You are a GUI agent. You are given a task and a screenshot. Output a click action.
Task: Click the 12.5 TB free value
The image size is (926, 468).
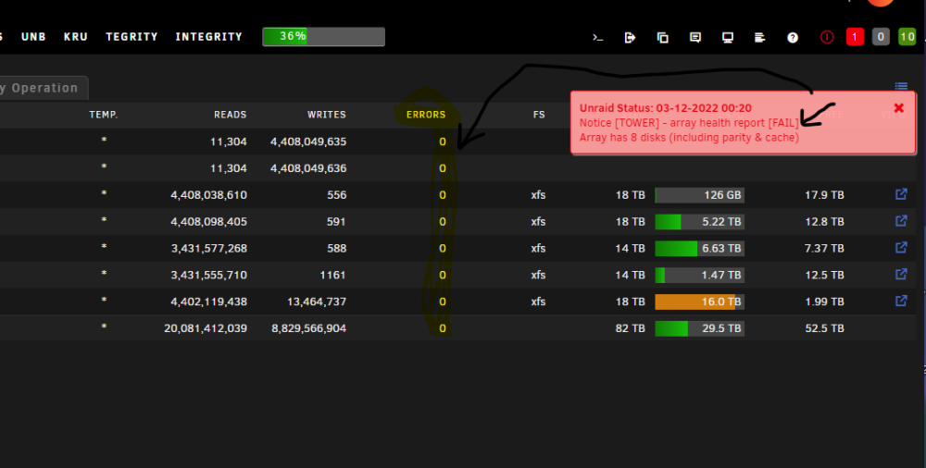coord(824,275)
